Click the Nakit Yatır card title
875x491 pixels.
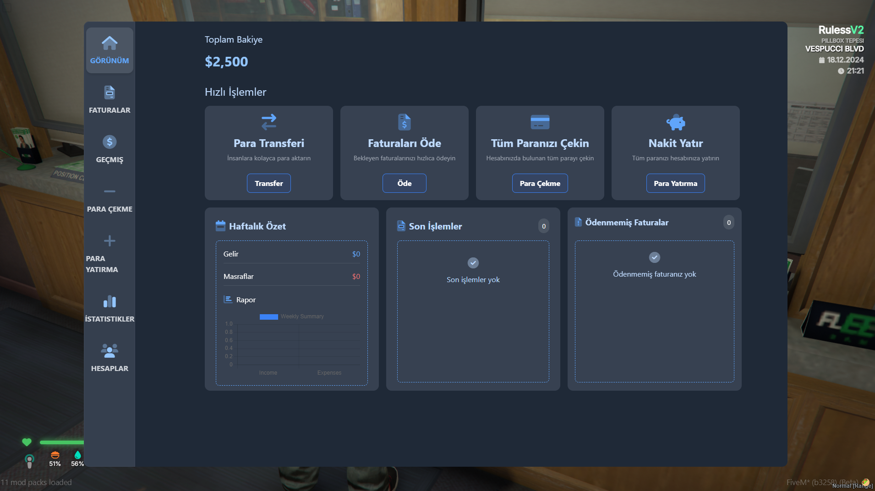pyautogui.click(x=676, y=143)
